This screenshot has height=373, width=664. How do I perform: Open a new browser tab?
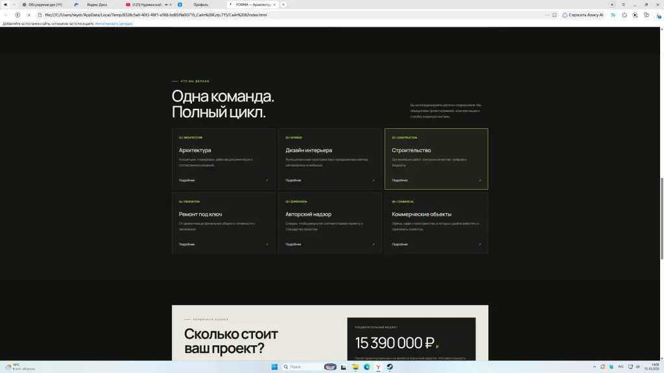click(x=283, y=5)
